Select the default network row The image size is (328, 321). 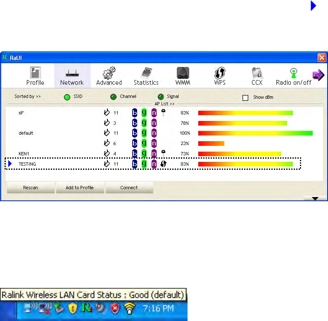click(164, 133)
